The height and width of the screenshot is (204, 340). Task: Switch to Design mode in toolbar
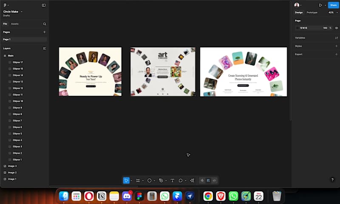tap(208, 180)
